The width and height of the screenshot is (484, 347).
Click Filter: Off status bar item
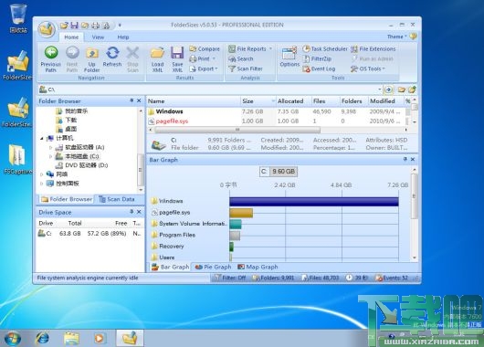point(230,278)
